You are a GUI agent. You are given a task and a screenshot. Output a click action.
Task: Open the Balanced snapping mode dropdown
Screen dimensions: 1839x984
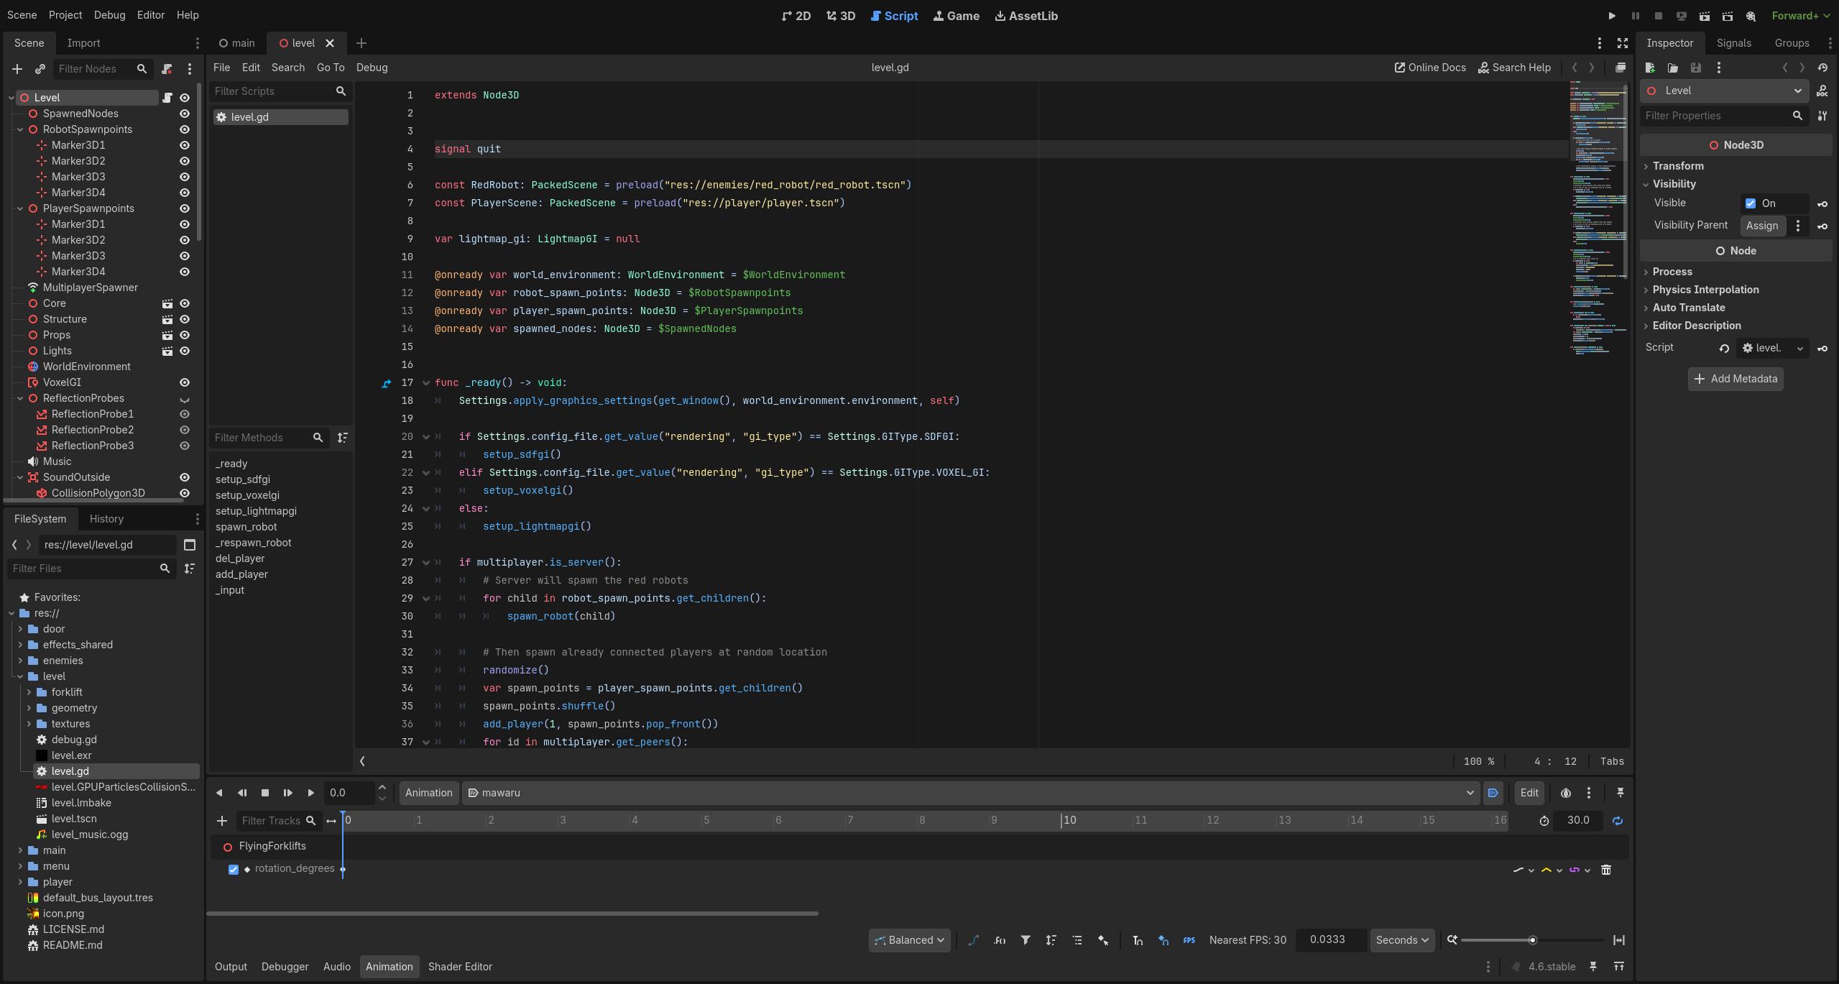910,940
